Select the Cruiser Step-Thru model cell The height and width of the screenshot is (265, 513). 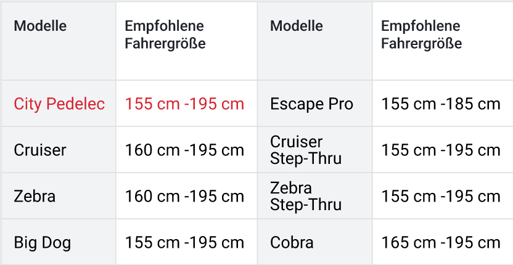[306, 150]
